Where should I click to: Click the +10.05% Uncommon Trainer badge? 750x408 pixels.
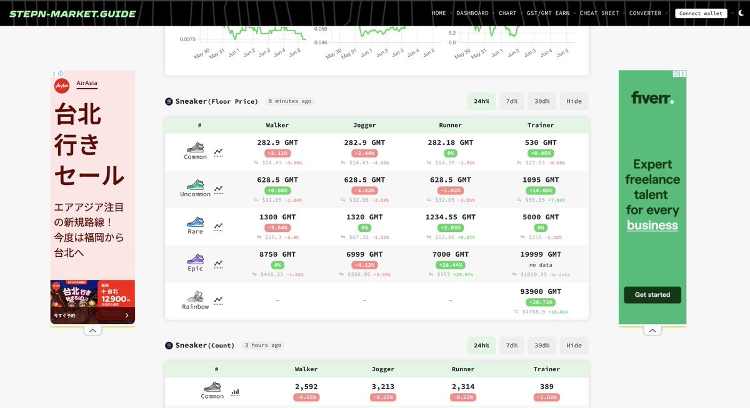(541, 191)
